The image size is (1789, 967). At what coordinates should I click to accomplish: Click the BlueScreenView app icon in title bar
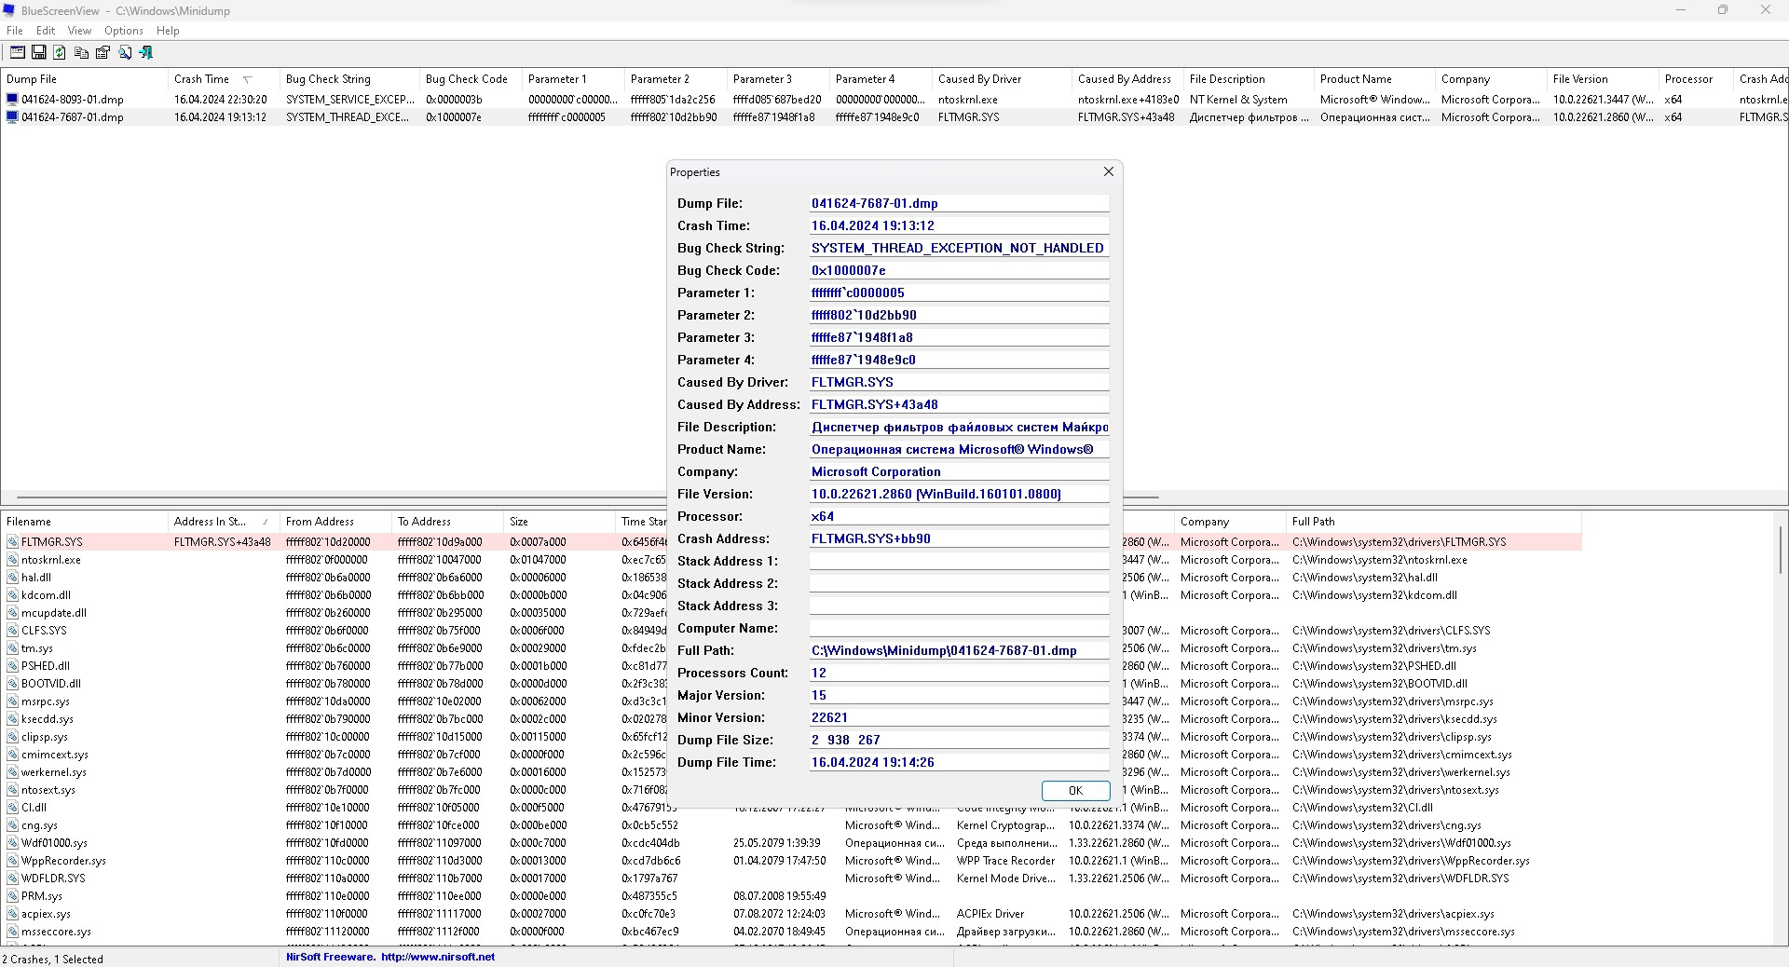coord(10,10)
